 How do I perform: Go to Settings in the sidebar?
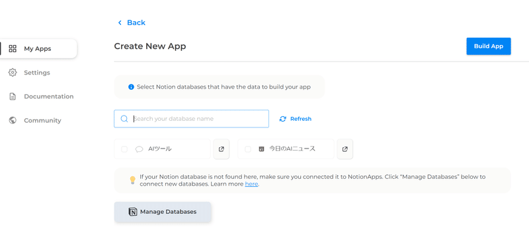pyautogui.click(x=38, y=73)
